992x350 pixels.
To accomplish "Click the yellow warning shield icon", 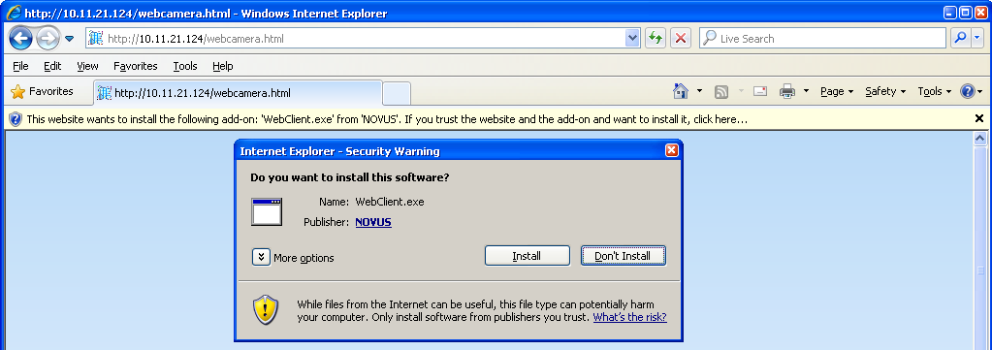I will 266,309.
